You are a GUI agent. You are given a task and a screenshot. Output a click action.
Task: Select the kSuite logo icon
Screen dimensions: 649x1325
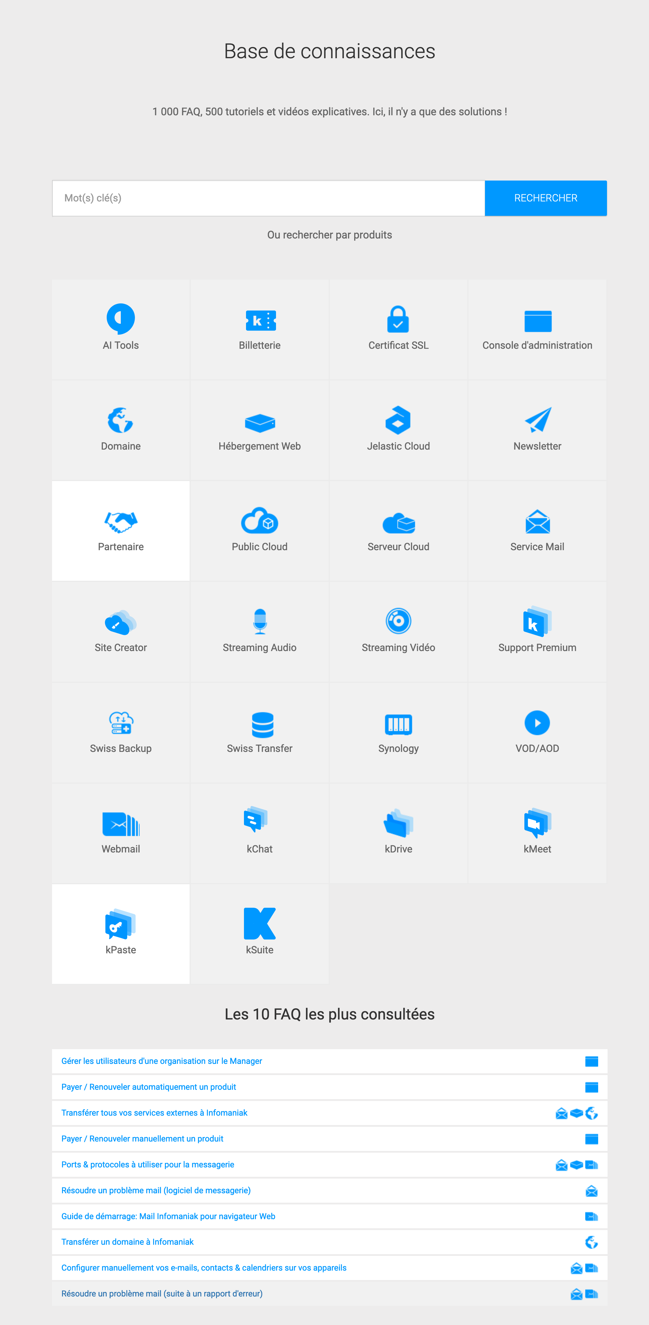[x=260, y=923]
